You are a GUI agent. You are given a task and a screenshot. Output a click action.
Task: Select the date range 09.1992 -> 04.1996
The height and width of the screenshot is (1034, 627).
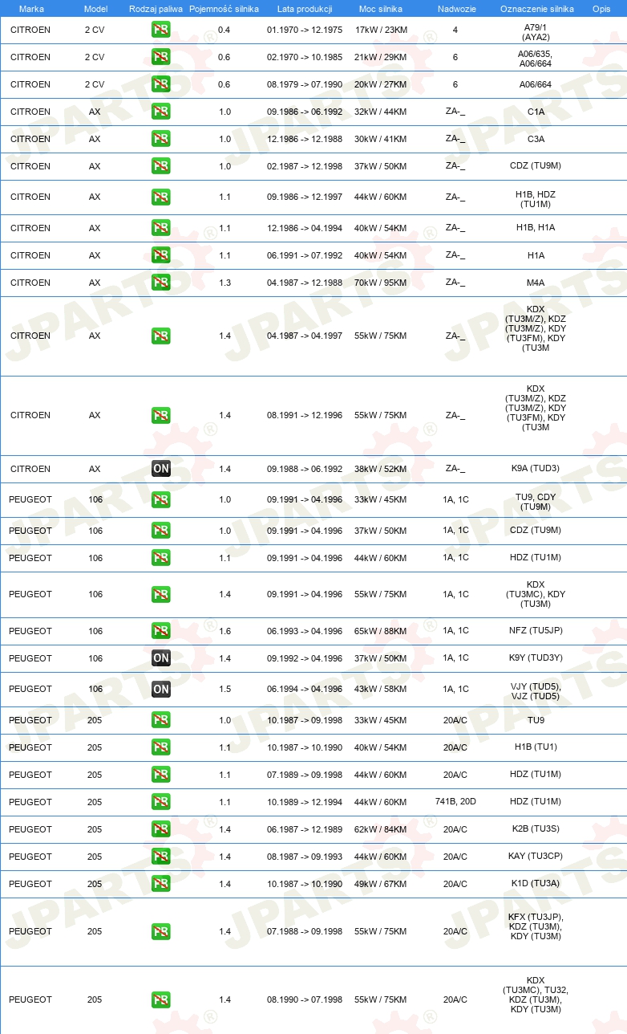305,658
